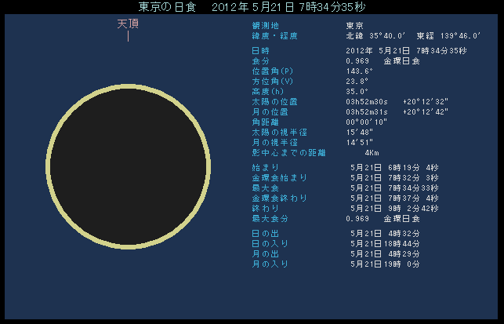This screenshot has height=324, width=504.
Task: Click the 金環食終わり label
Action: (279, 198)
